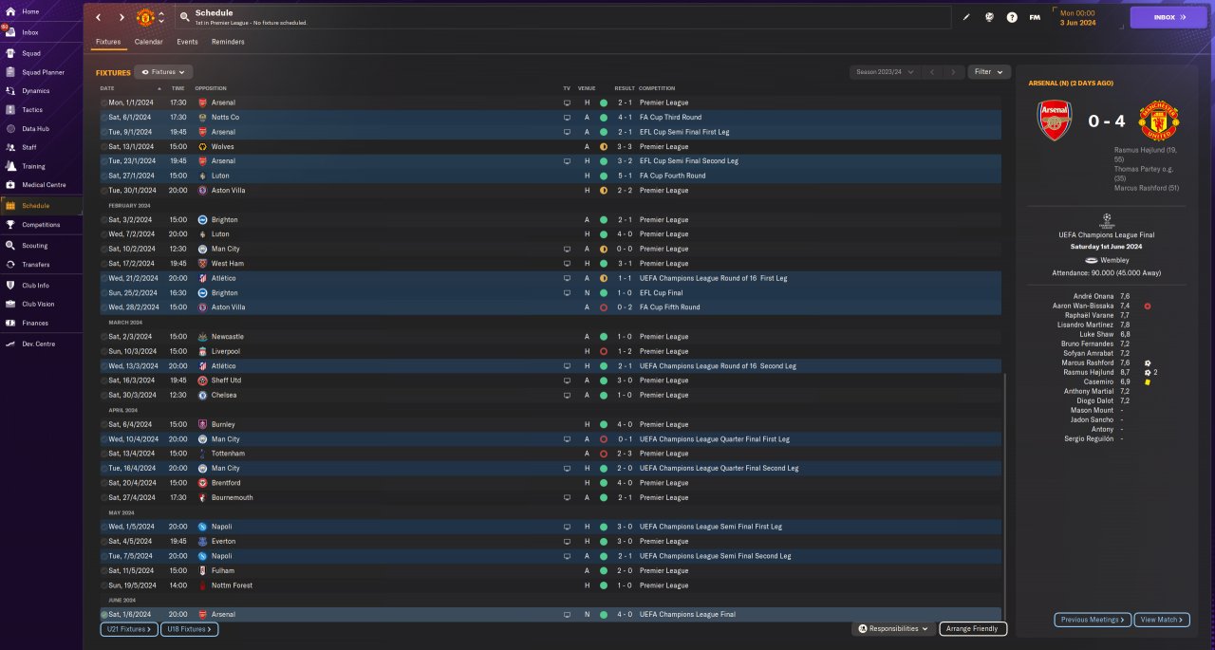Open Dynamics in the sidebar
This screenshot has height=650, width=1215.
tap(35, 91)
